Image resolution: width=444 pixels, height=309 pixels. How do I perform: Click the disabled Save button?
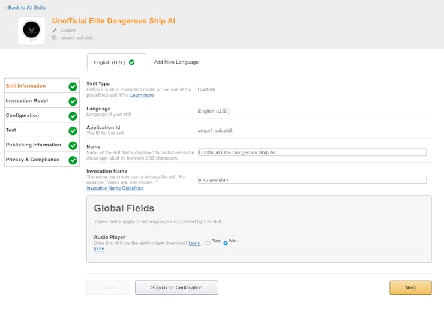pyautogui.click(x=108, y=287)
